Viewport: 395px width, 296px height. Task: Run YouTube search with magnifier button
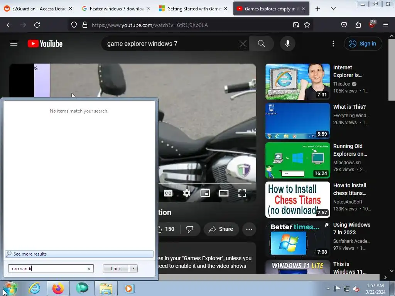(261, 44)
